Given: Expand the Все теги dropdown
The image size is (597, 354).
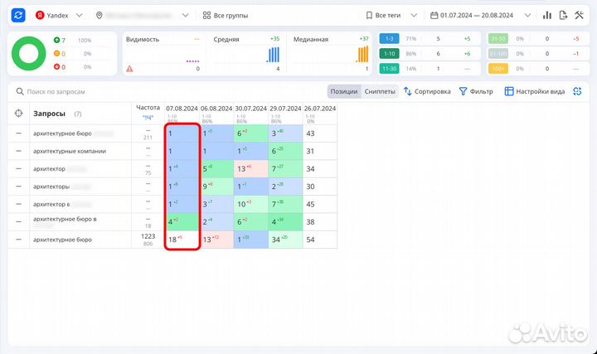Looking at the screenshot, I should pyautogui.click(x=391, y=15).
